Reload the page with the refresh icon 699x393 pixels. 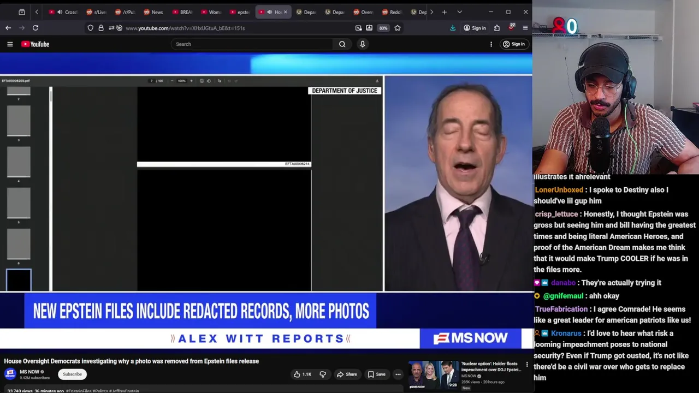point(35,28)
